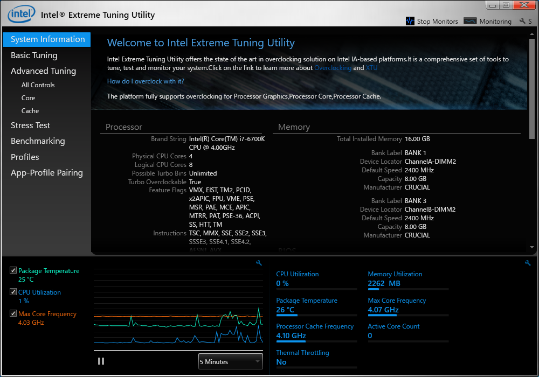Click the vertical scrollbar thumb

click(532, 88)
